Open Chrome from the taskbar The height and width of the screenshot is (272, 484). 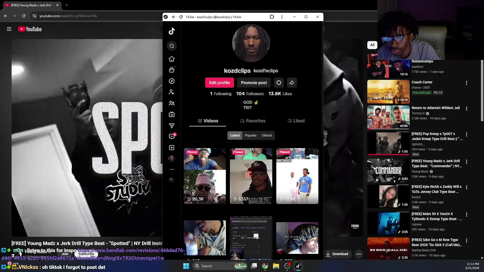point(265,266)
